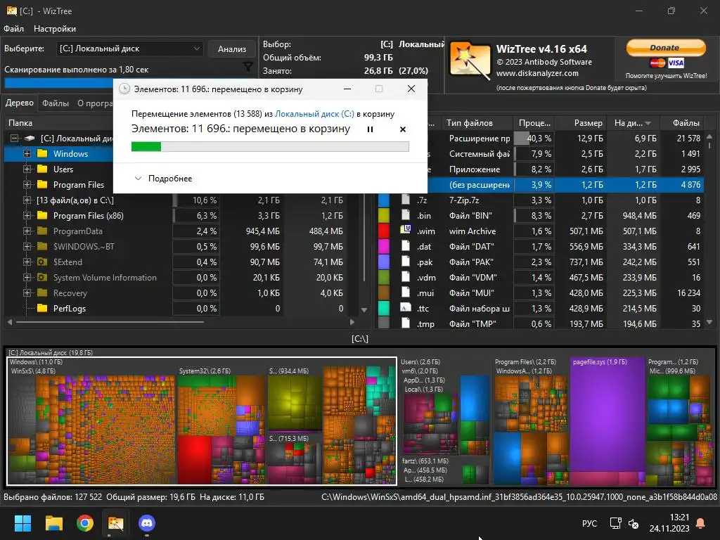The height and width of the screenshot is (540, 720).
Task: Click the clock icon in the dialog title
Action: [124, 89]
